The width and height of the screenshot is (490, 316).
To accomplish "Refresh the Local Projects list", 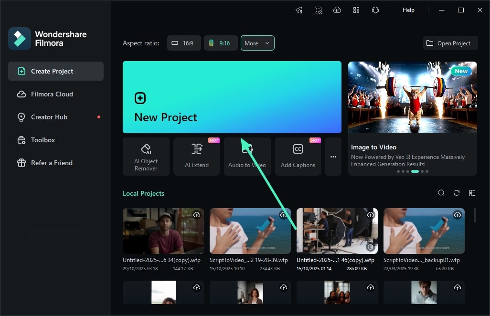I will (456, 193).
